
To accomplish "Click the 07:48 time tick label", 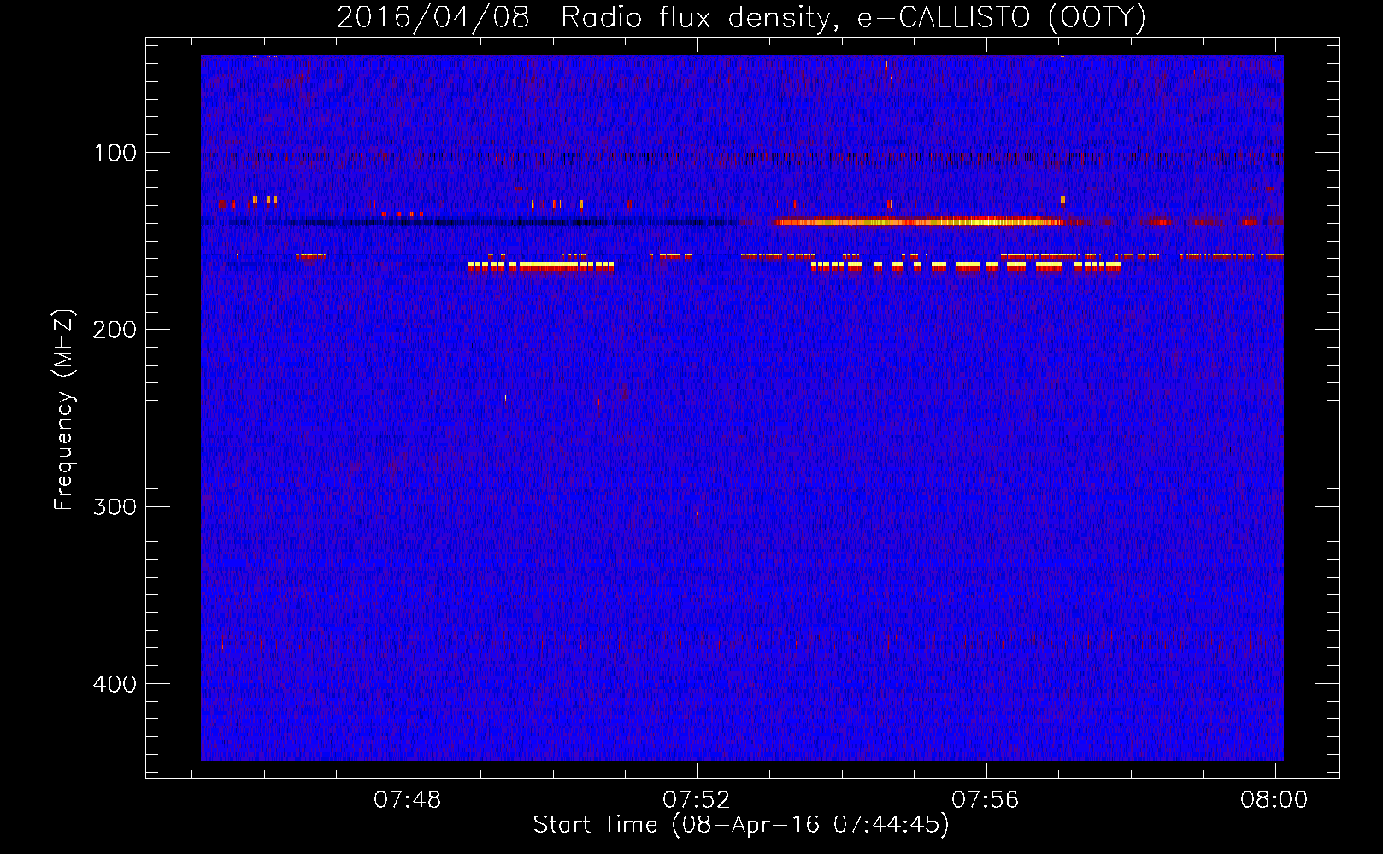I will coord(408,800).
